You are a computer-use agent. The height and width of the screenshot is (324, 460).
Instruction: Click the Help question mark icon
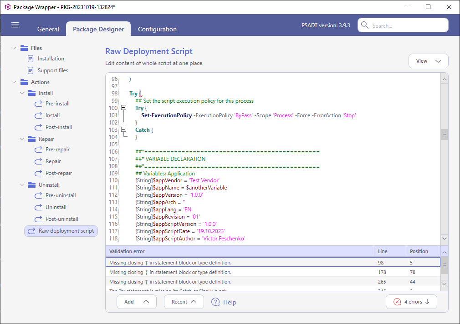[215, 302]
